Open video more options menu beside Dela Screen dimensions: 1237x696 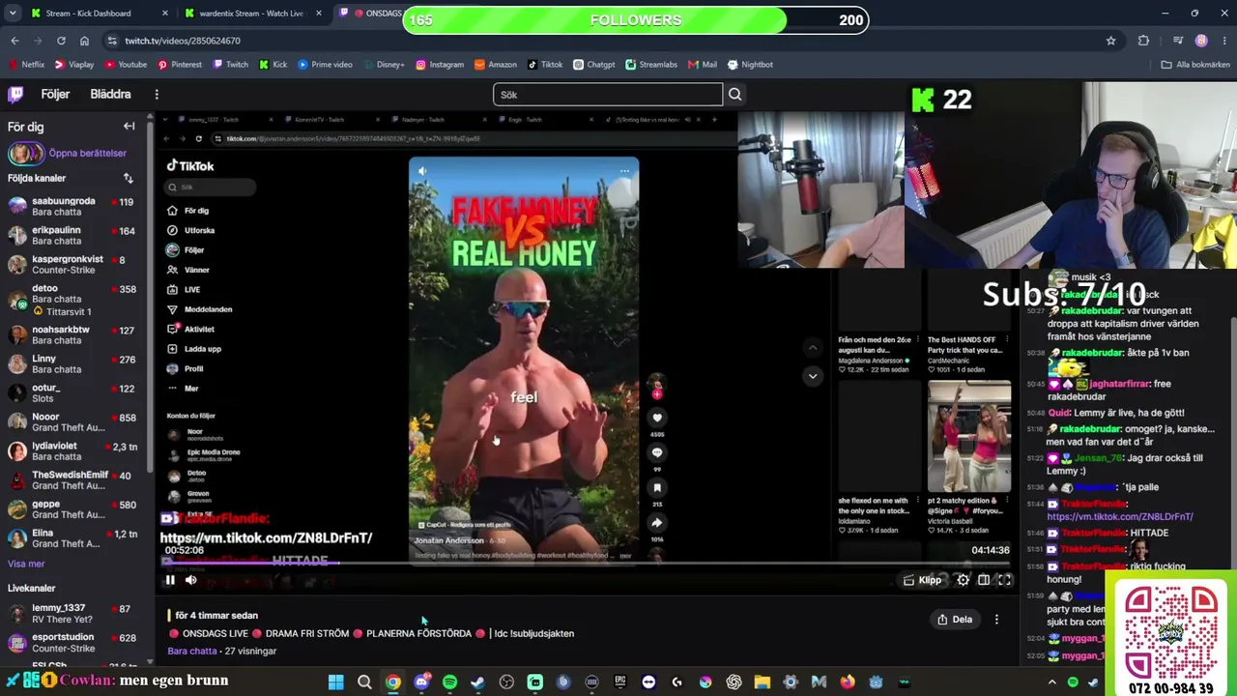tap(996, 620)
